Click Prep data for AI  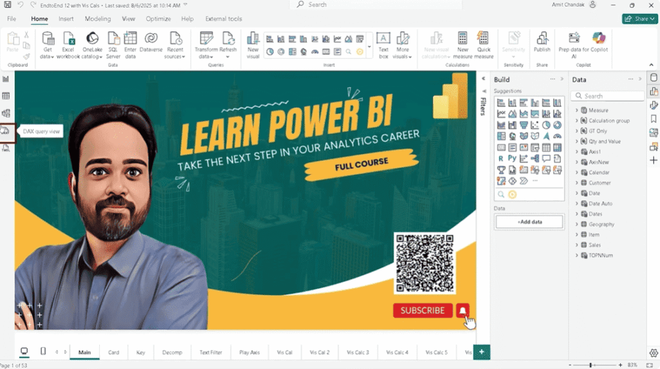(573, 45)
